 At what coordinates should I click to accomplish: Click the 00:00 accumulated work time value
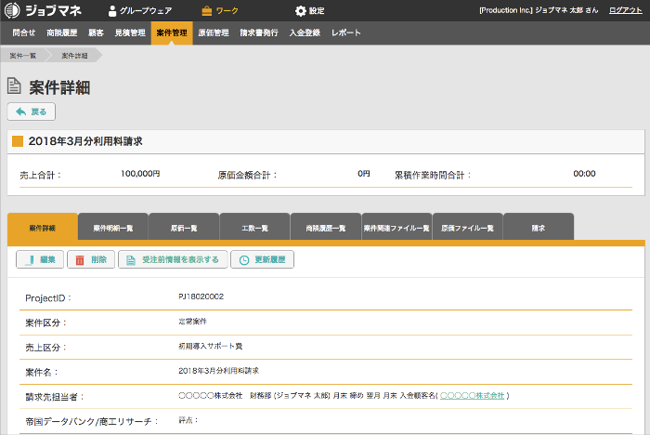point(584,174)
